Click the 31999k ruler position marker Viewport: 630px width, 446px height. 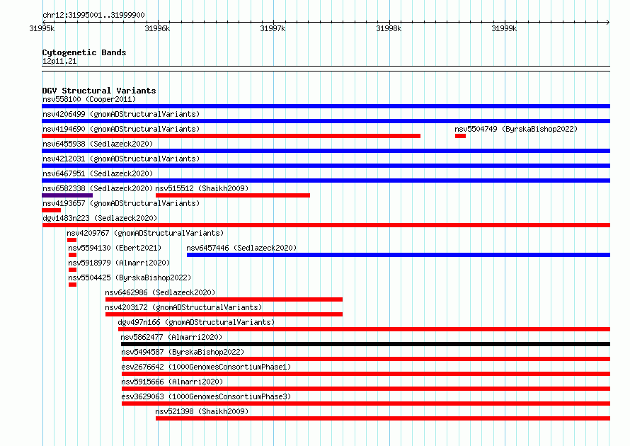[x=504, y=28]
